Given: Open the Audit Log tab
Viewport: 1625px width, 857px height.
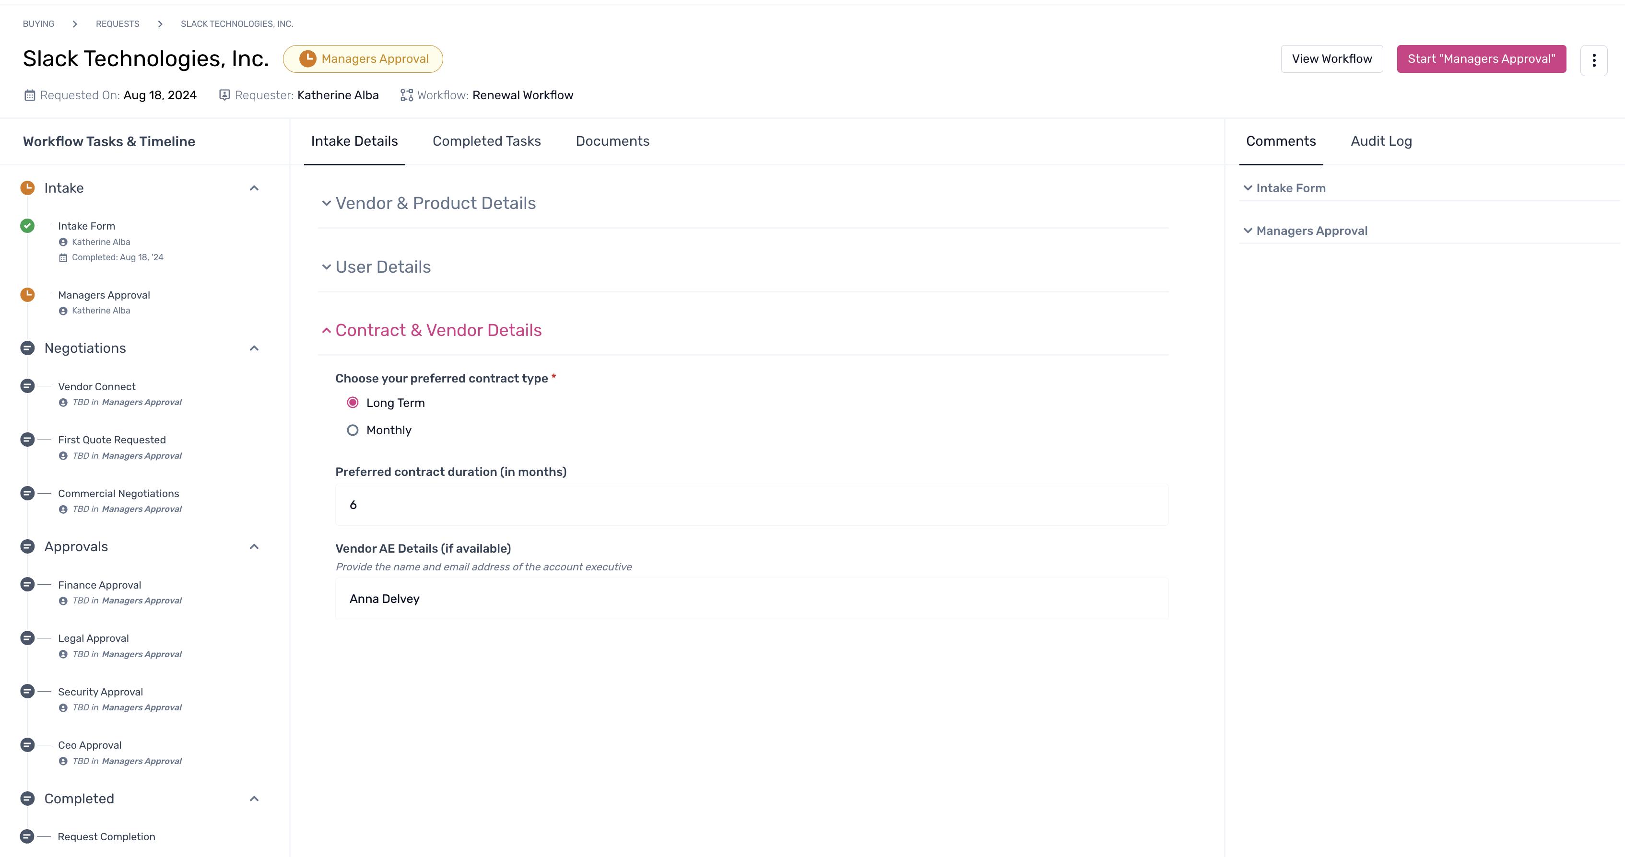Looking at the screenshot, I should point(1381,141).
